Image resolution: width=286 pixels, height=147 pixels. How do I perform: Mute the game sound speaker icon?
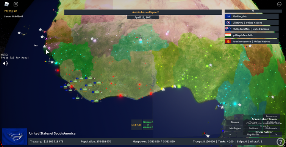(5, 63)
